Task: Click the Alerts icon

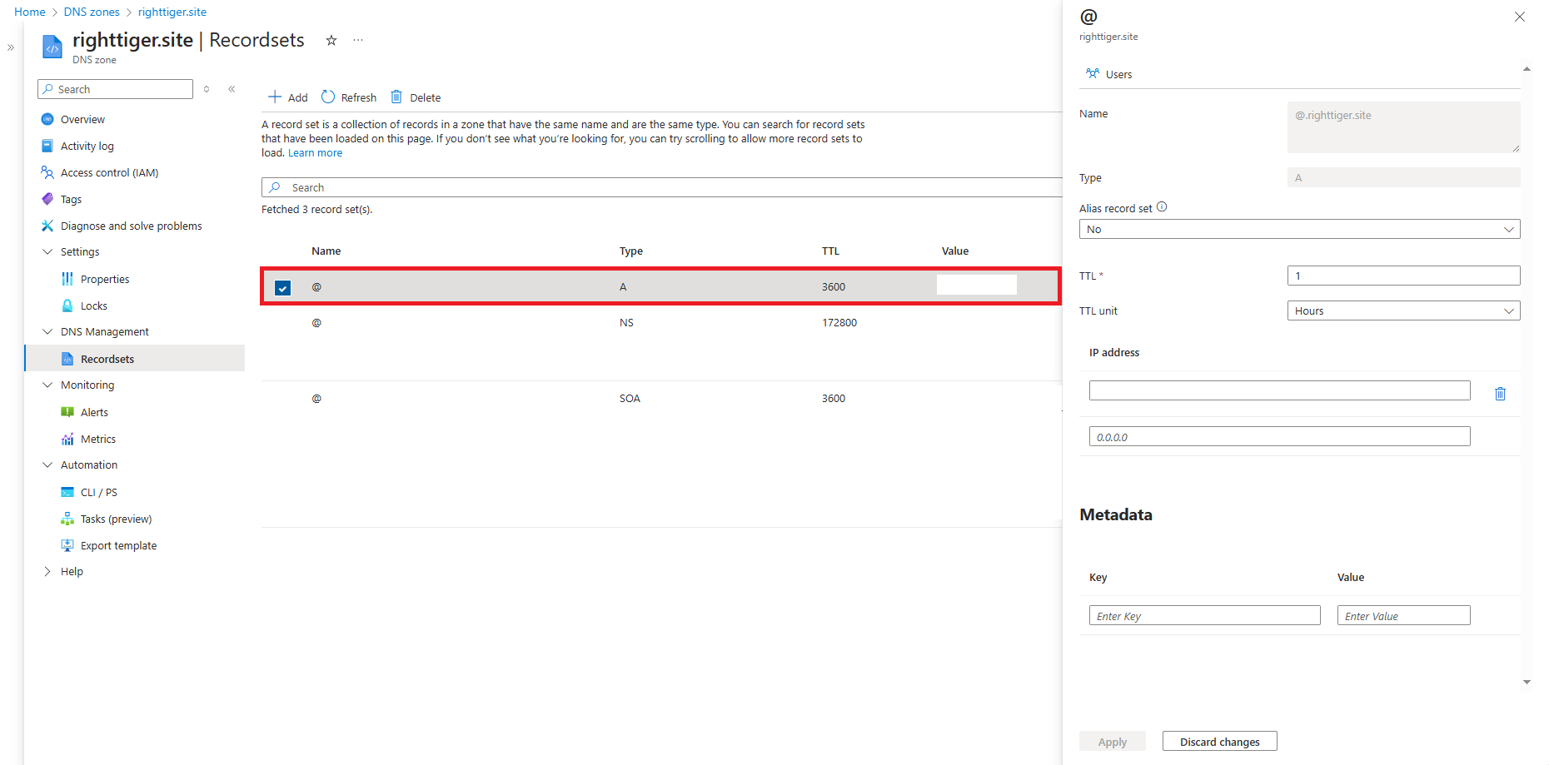Action: [x=67, y=412]
